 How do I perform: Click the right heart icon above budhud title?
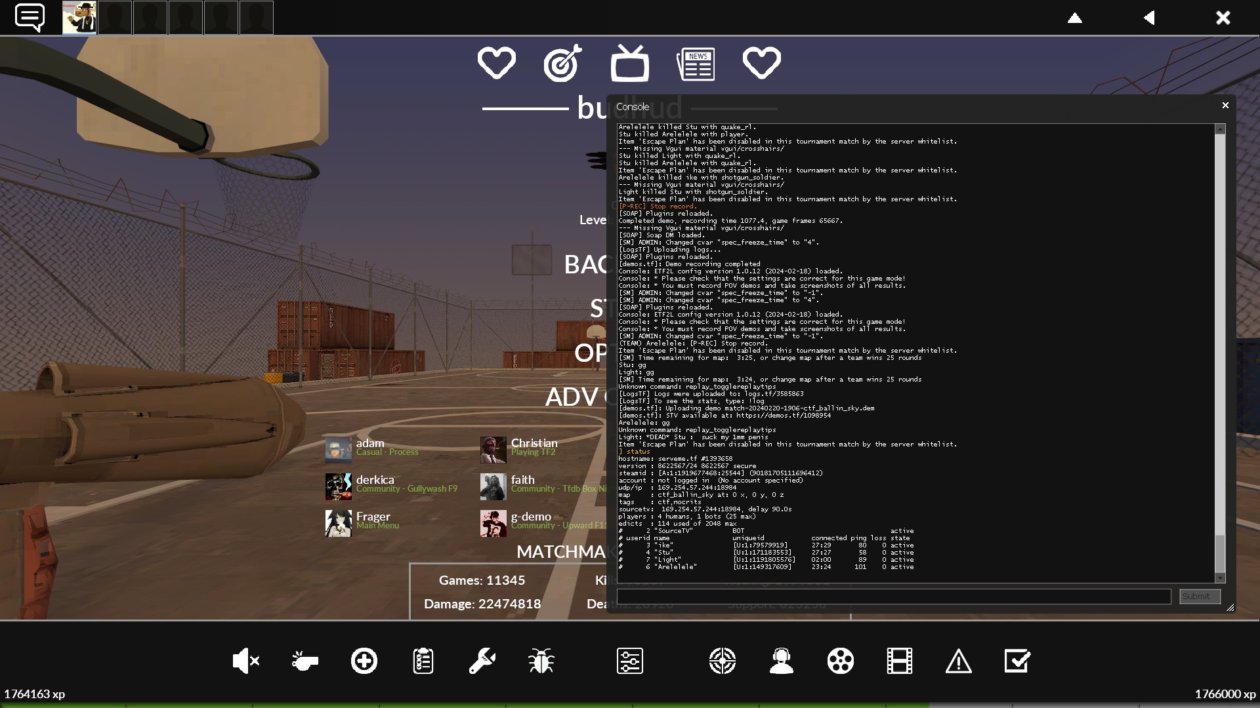click(x=761, y=63)
